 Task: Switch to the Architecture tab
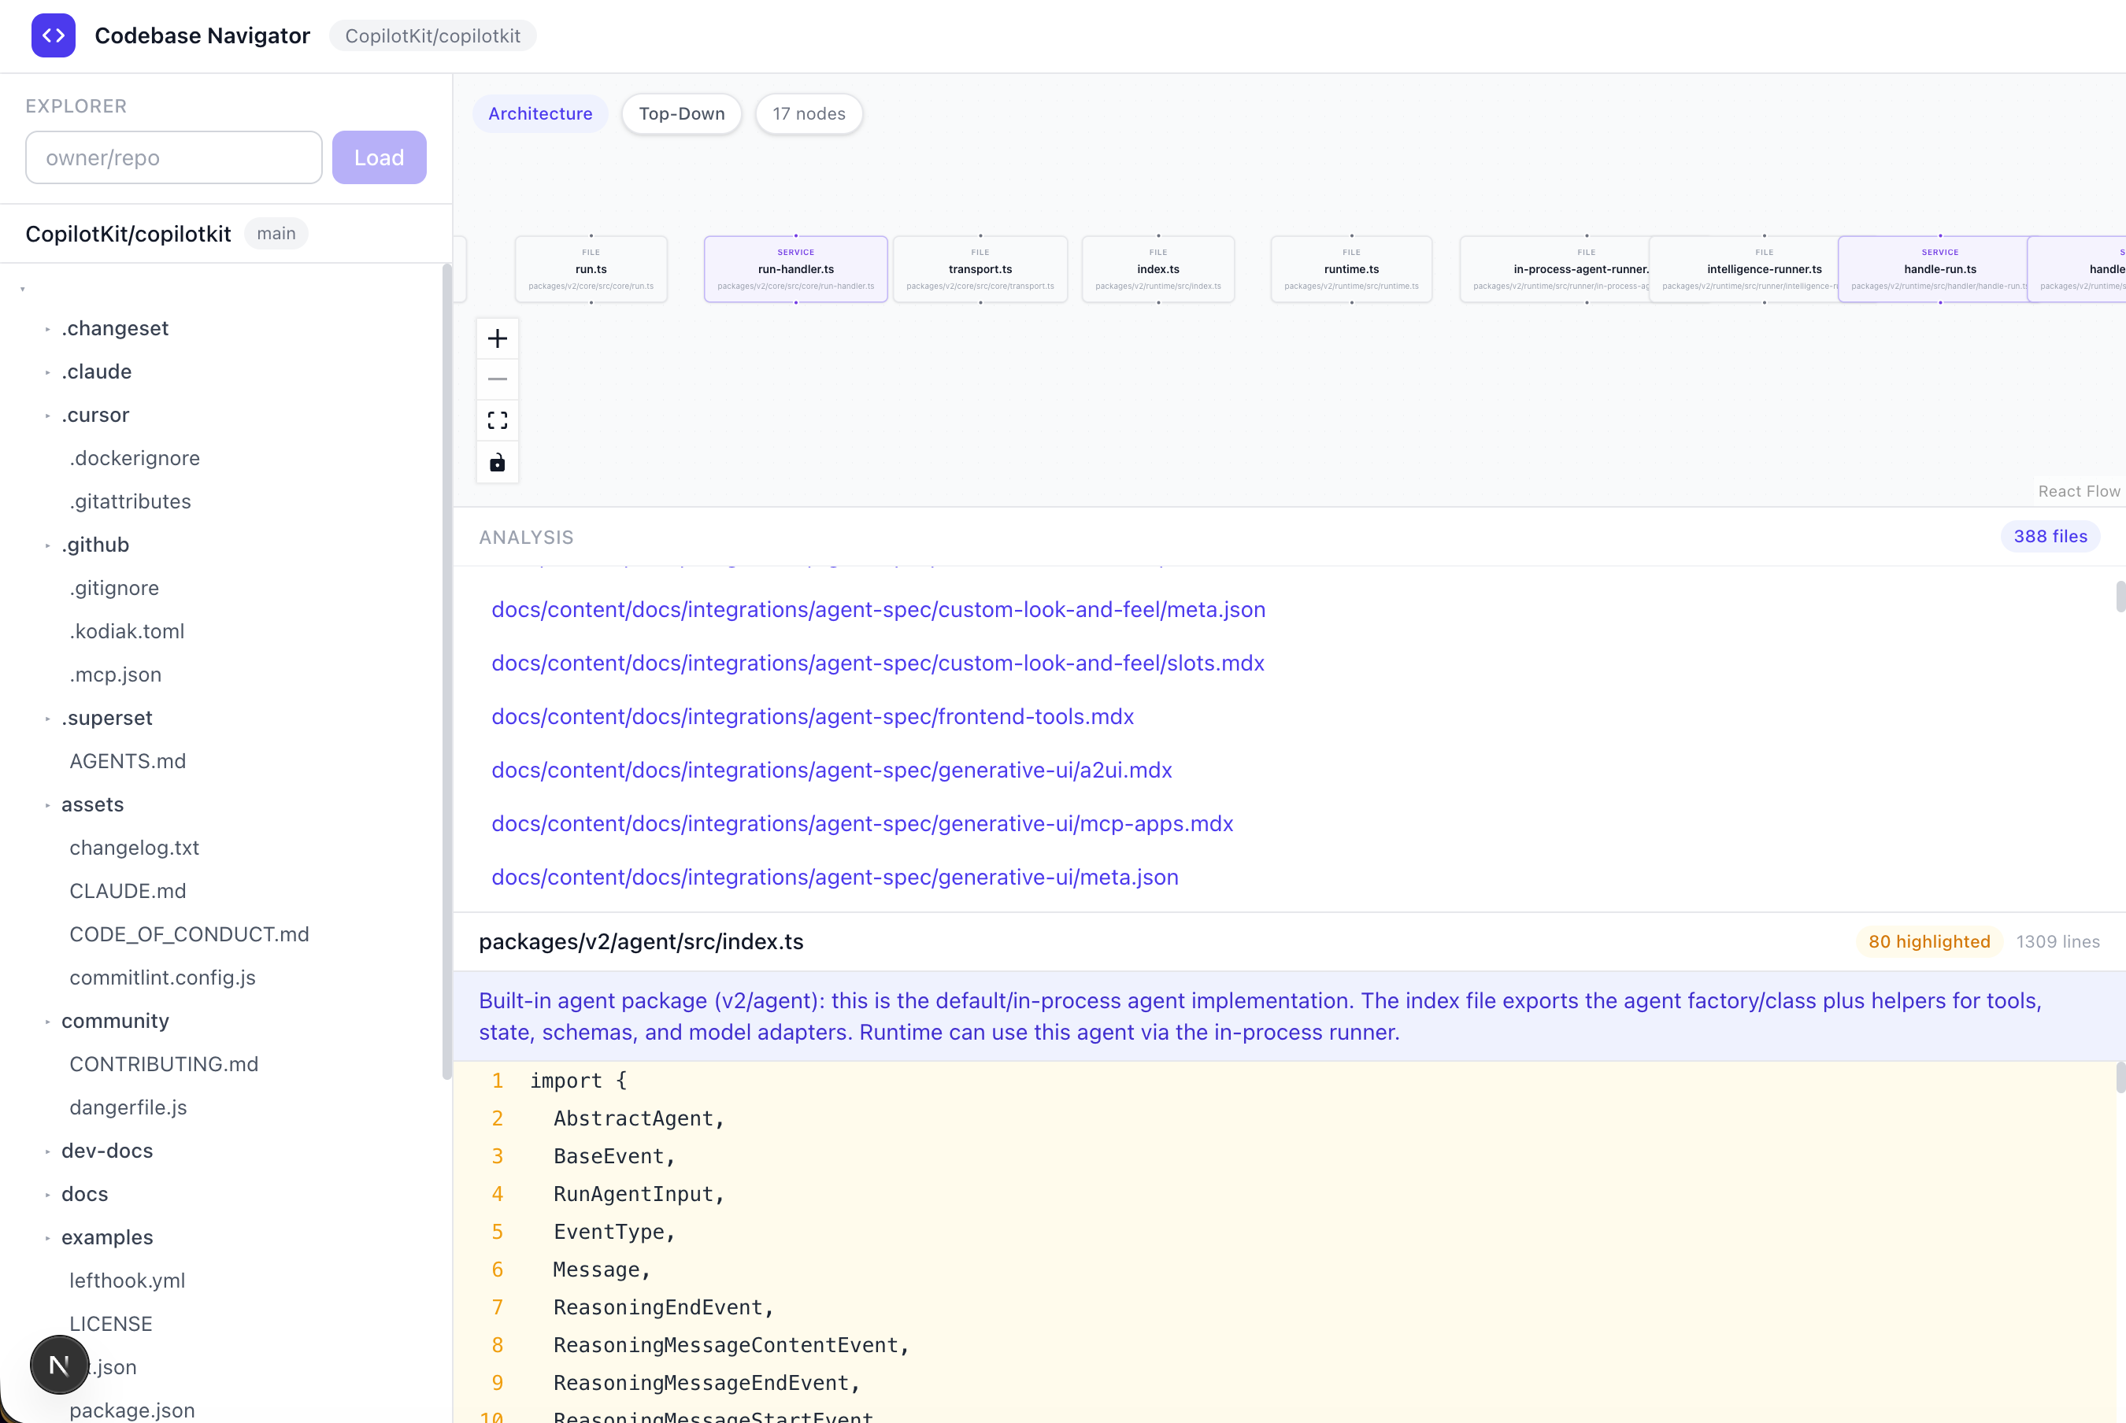pyautogui.click(x=540, y=113)
